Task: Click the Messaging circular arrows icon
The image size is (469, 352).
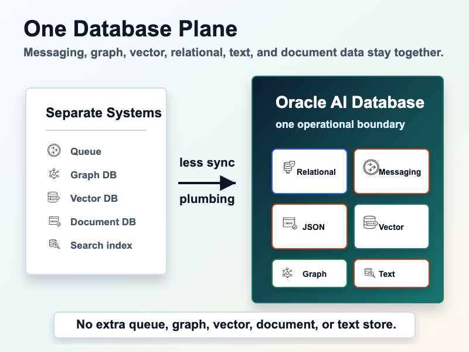Action: pos(371,167)
